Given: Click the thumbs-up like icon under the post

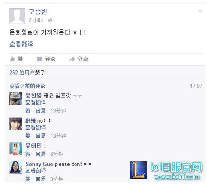Looking at the screenshot, I should pos(12,59).
